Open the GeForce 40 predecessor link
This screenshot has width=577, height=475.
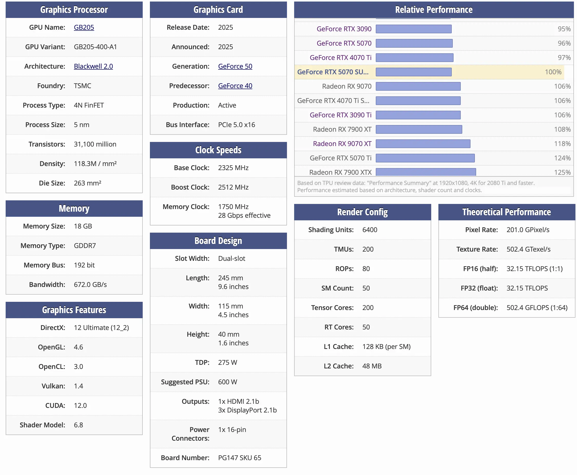click(x=235, y=86)
